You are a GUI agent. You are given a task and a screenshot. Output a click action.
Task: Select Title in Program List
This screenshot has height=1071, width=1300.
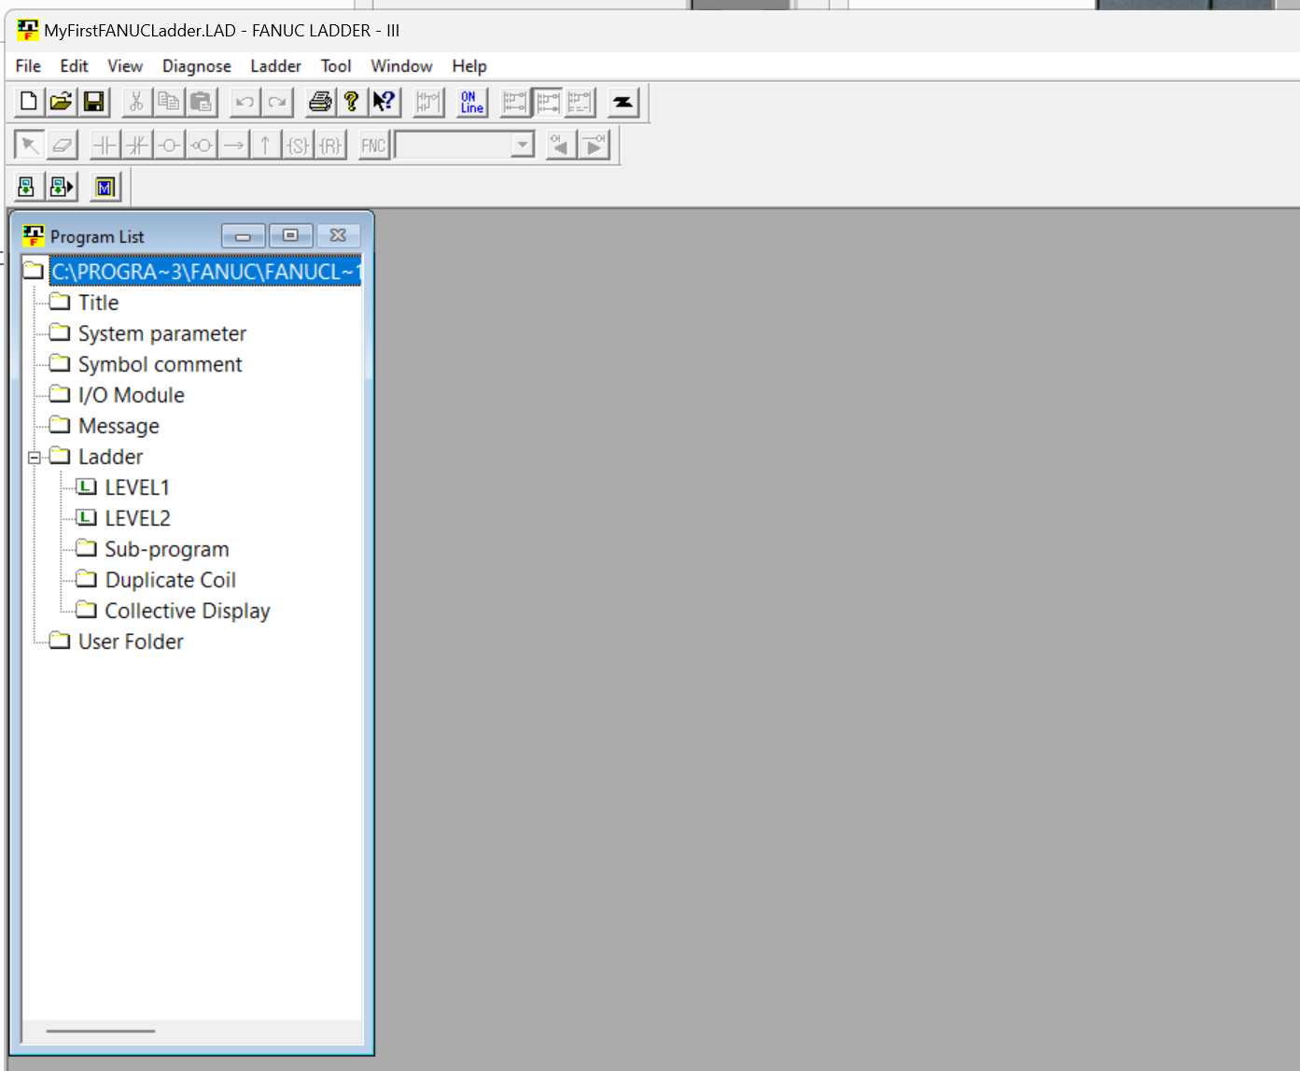(x=98, y=303)
